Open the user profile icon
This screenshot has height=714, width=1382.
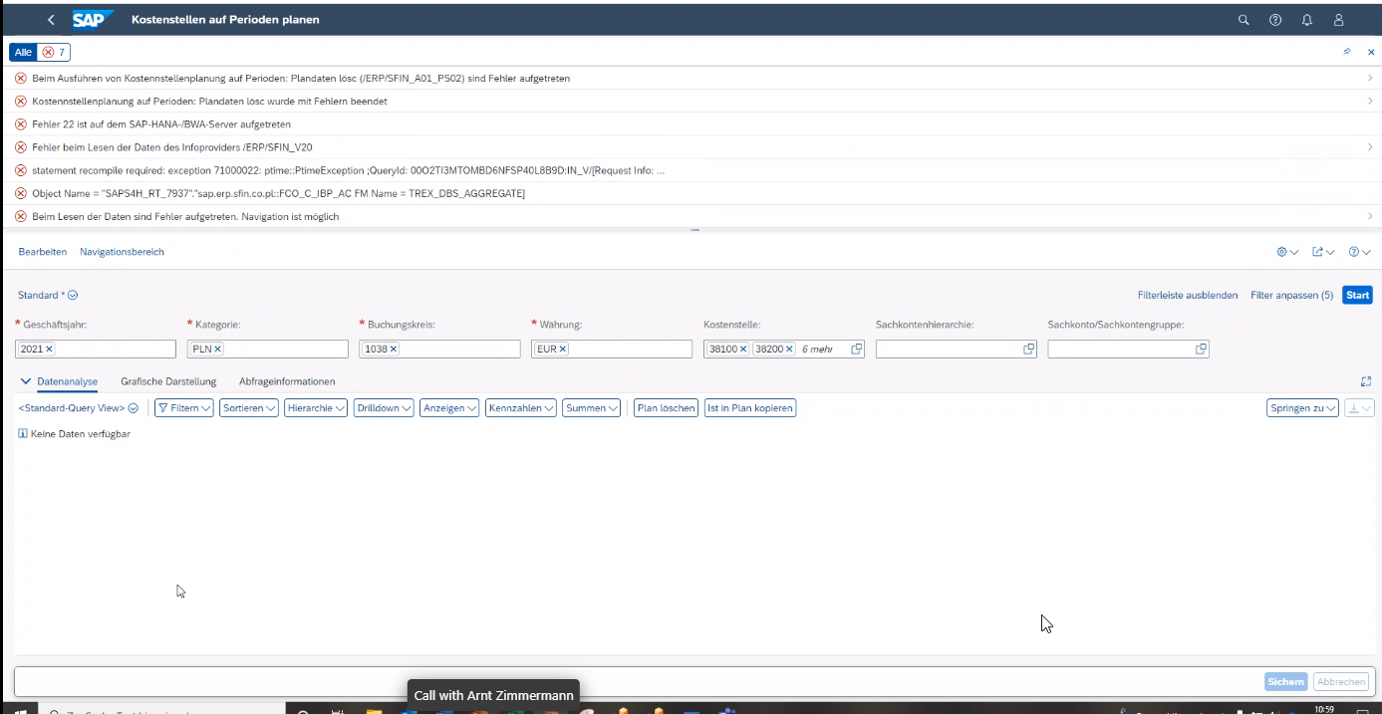pyautogui.click(x=1339, y=20)
